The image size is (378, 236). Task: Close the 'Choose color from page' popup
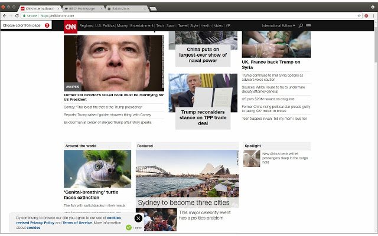click(x=47, y=25)
